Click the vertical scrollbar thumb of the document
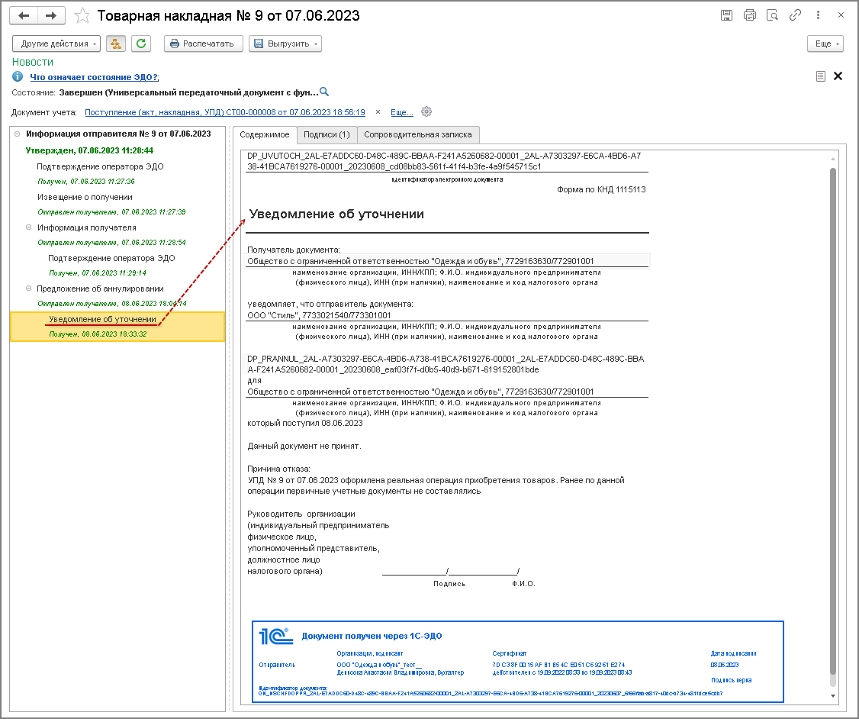 [x=833, y=421]
